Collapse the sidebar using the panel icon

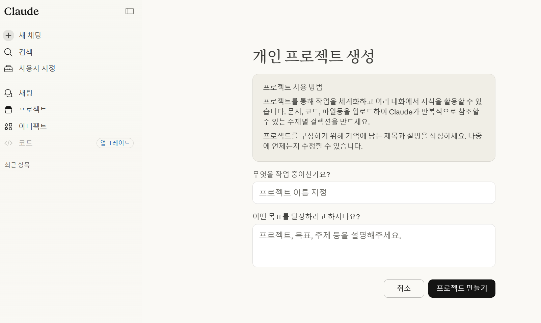coord(129,11)
